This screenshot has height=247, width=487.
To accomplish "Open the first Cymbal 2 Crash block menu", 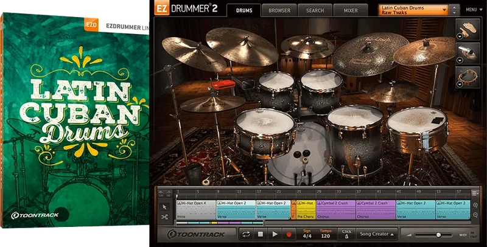I will pos(319,203).
